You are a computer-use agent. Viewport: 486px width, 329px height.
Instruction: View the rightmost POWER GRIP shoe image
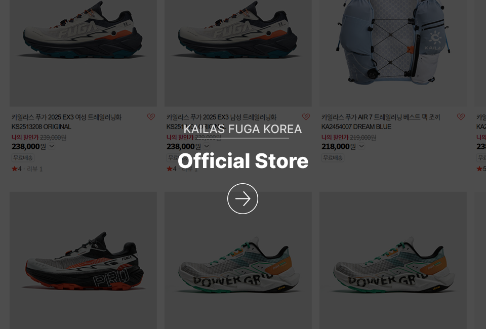tap(393, 260)
